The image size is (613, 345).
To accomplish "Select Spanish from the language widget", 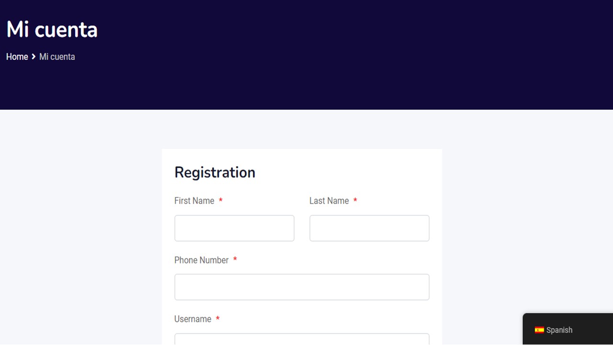I will 559,330.
